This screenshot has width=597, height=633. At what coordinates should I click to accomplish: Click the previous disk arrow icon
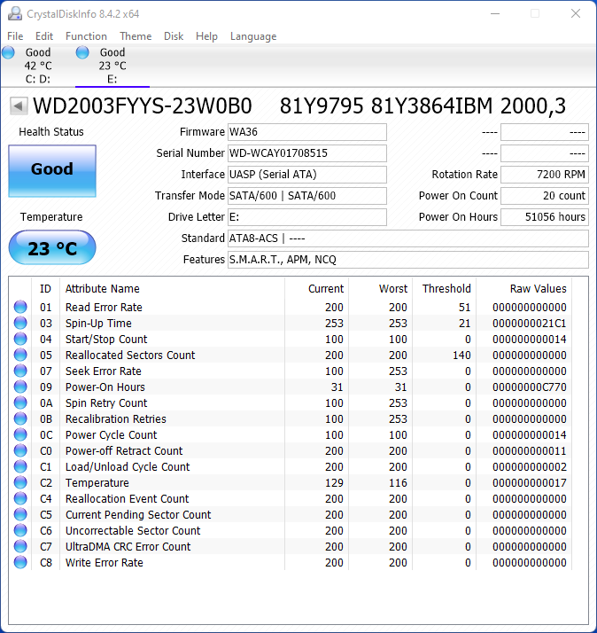(19, 106)
